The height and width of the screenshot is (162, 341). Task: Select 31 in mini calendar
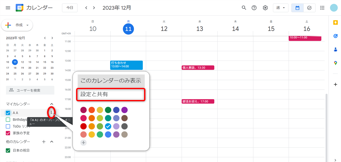[8, 79]
